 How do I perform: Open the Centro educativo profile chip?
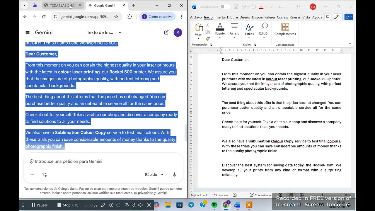click(157, 17)
